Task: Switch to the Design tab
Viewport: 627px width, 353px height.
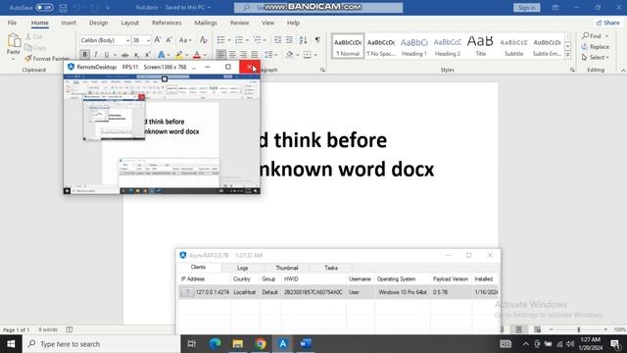Action: point(98,23)
